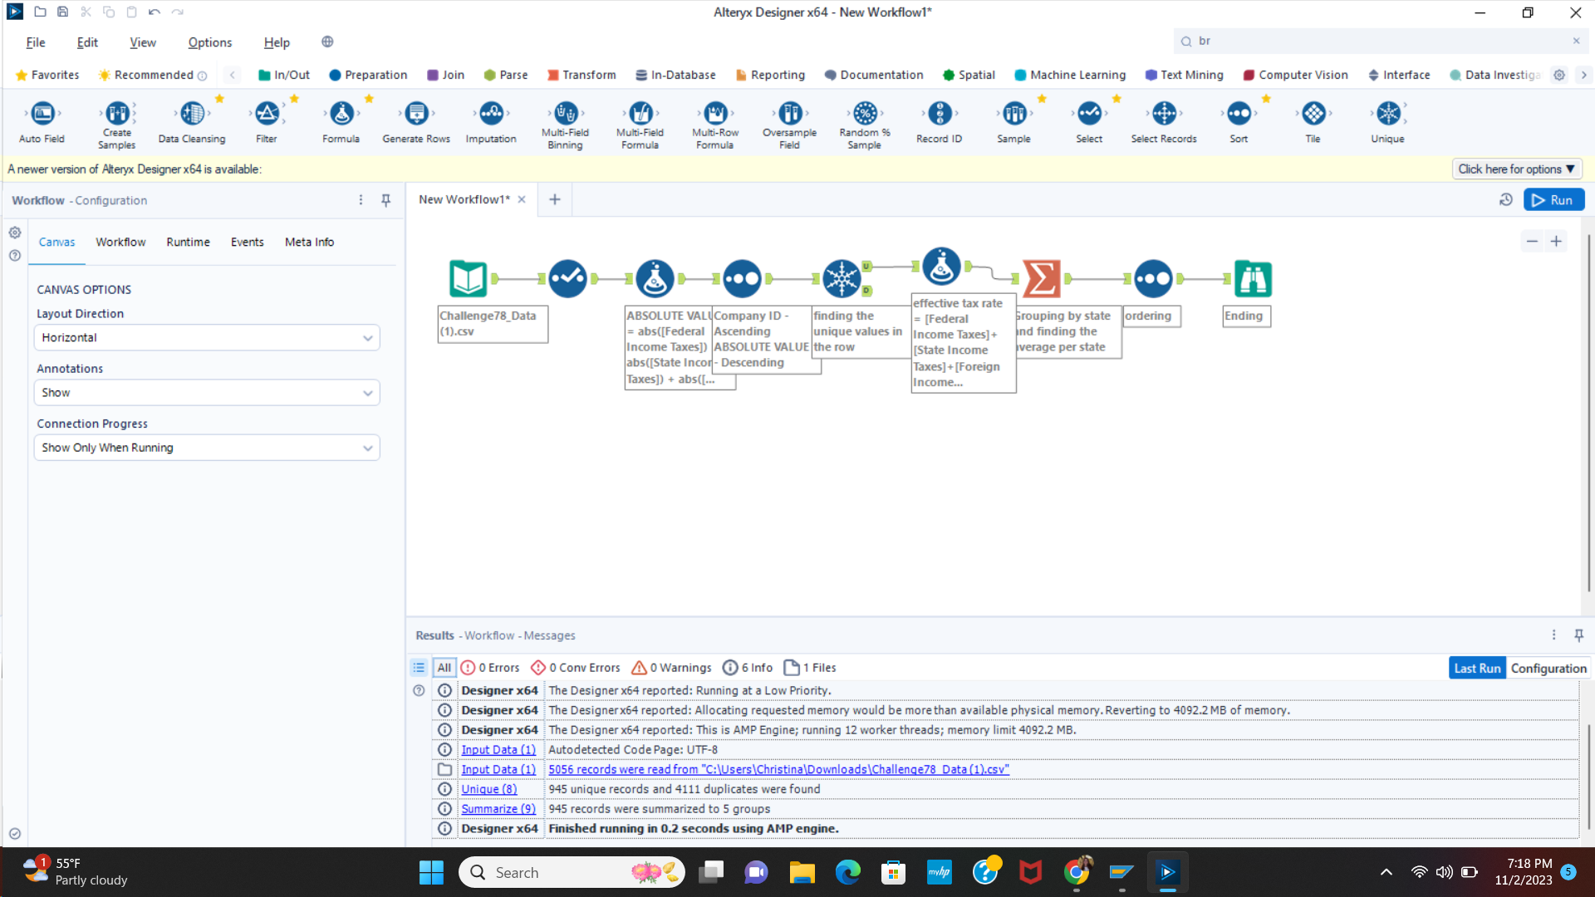Screen dimensions: 1595x897
Task: Toggle the Errors message filter
Action: (490, 668)
